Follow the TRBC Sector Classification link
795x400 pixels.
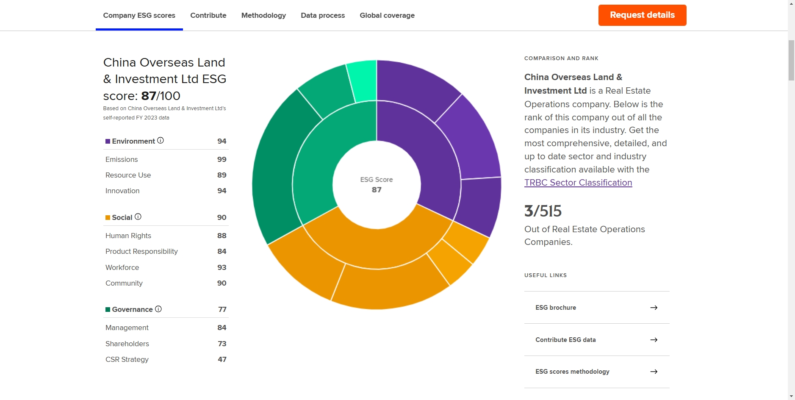tap(578, 183)
